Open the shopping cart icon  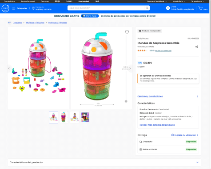[x=200, y=8]
